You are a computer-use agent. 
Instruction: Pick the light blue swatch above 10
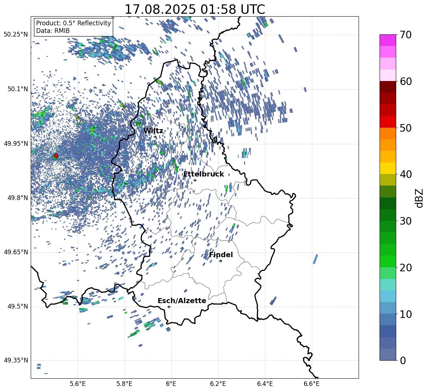point(388,308)
